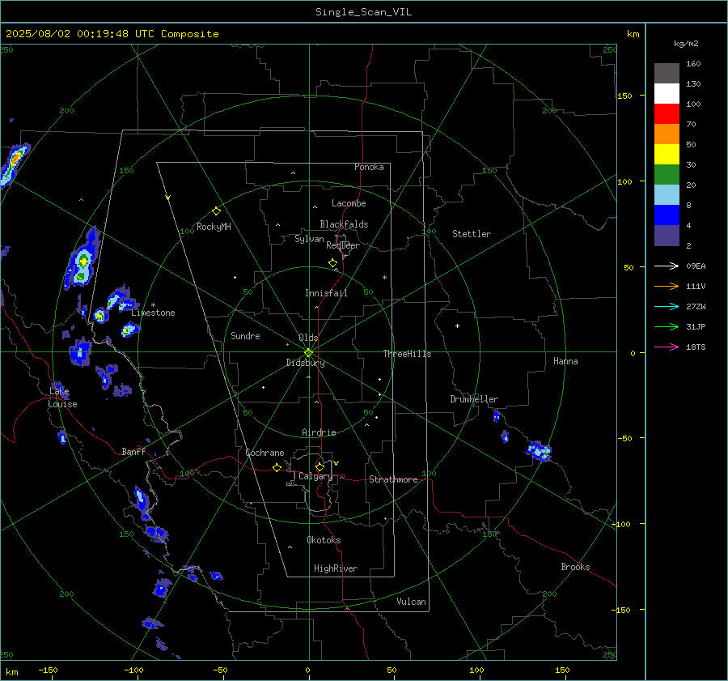Click the Stettler town label
This screenshot has height=681, width=728.
(472, 234)
